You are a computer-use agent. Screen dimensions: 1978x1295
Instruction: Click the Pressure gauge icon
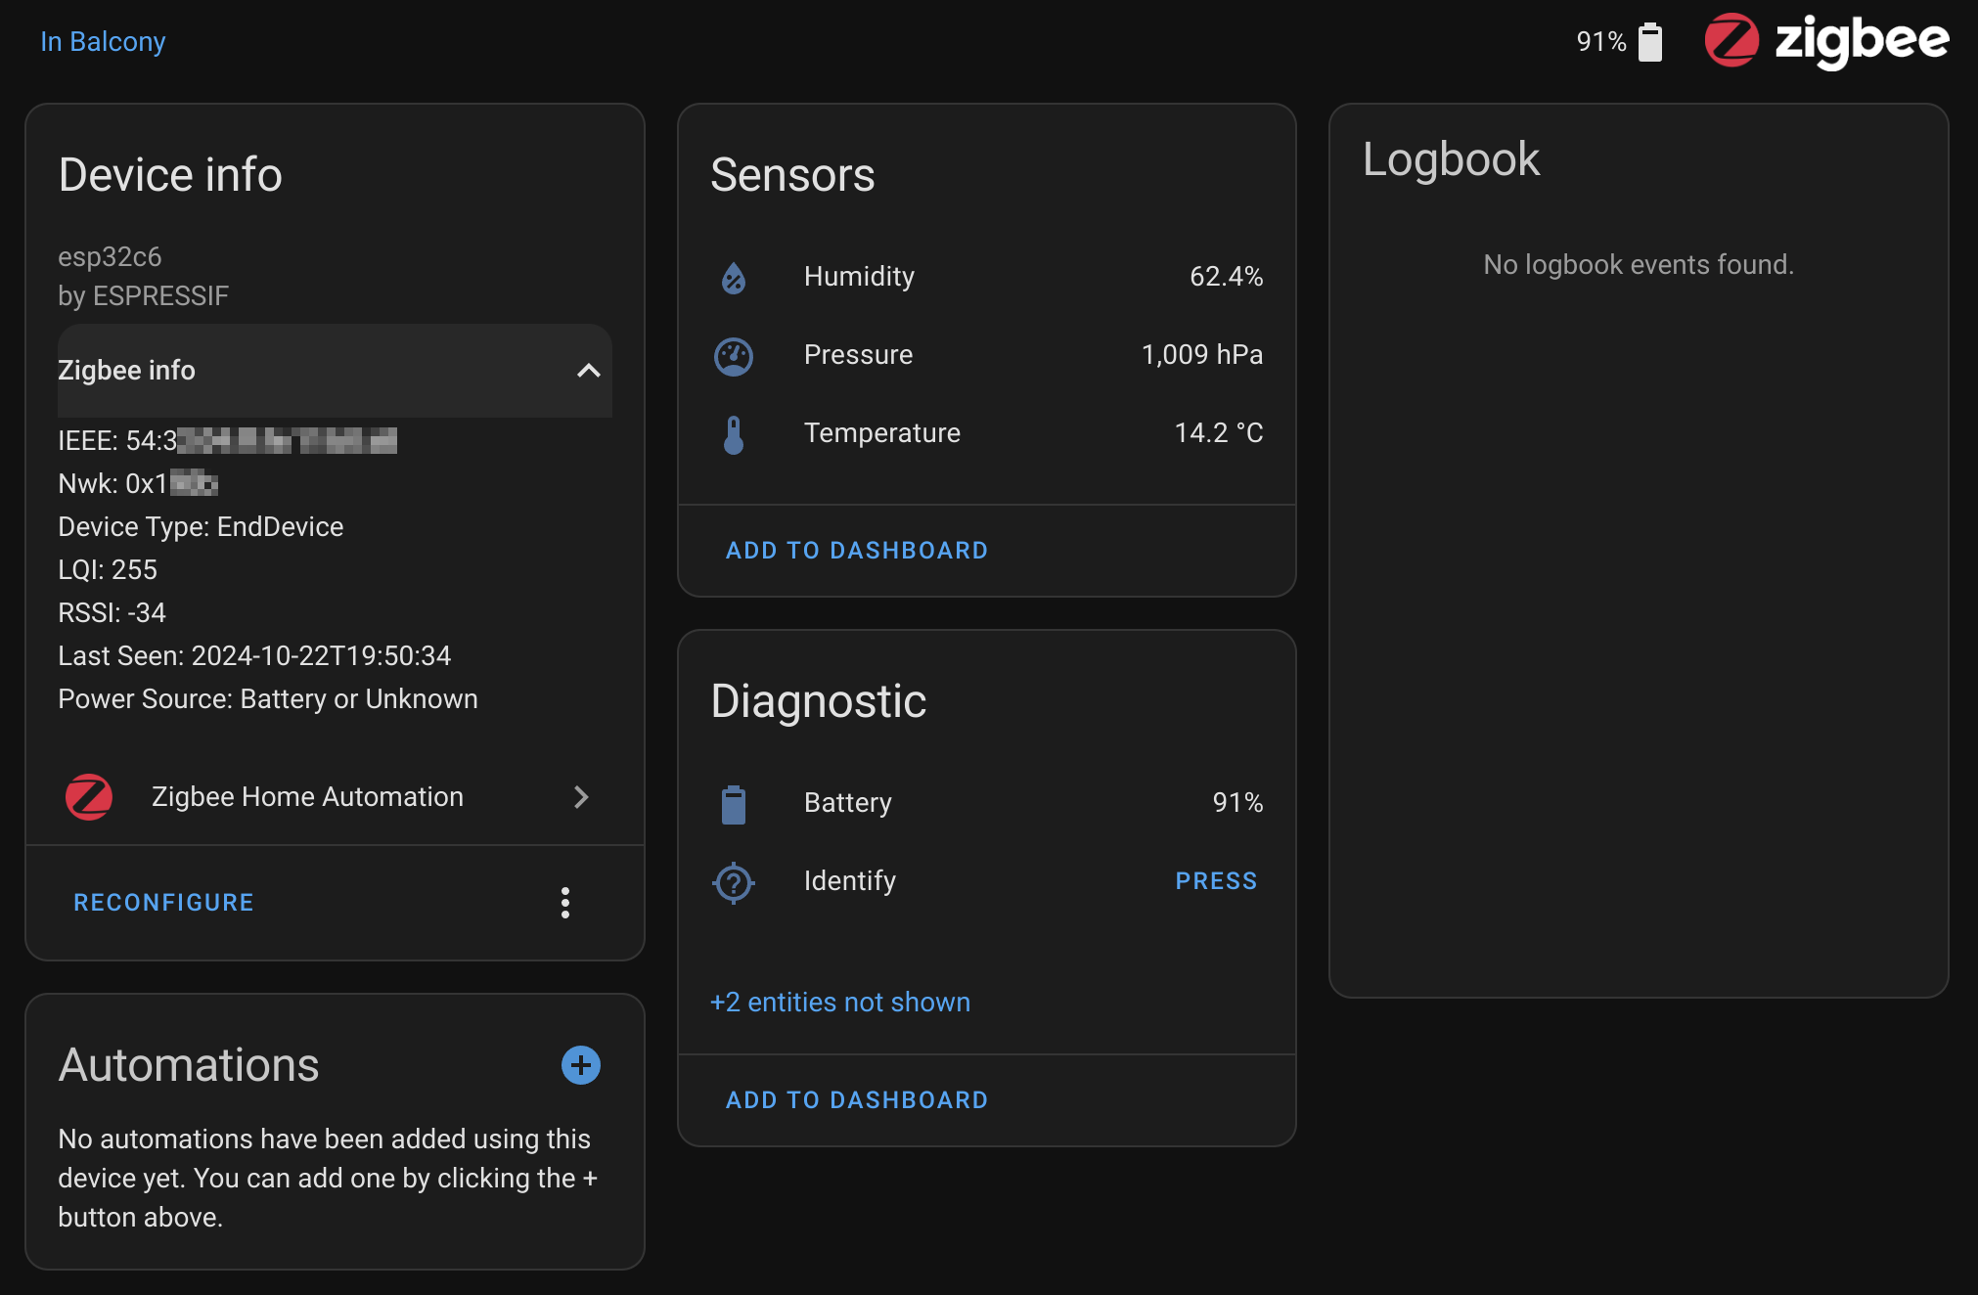coord(734,356)
